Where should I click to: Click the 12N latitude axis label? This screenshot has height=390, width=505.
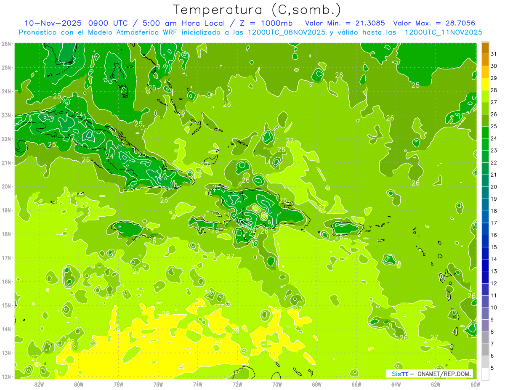(6, 377)
